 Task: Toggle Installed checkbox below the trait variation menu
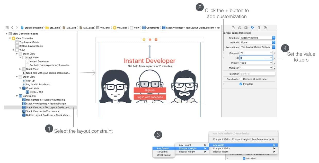pos(244,159)
